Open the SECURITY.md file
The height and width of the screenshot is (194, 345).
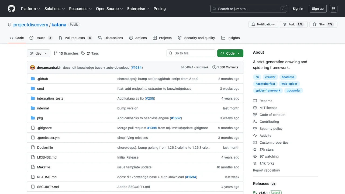[x=48, y=187]
